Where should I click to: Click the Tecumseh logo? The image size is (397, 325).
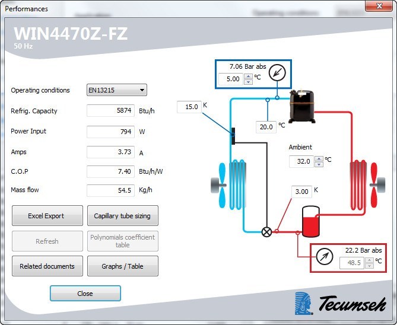click(341, 304)
